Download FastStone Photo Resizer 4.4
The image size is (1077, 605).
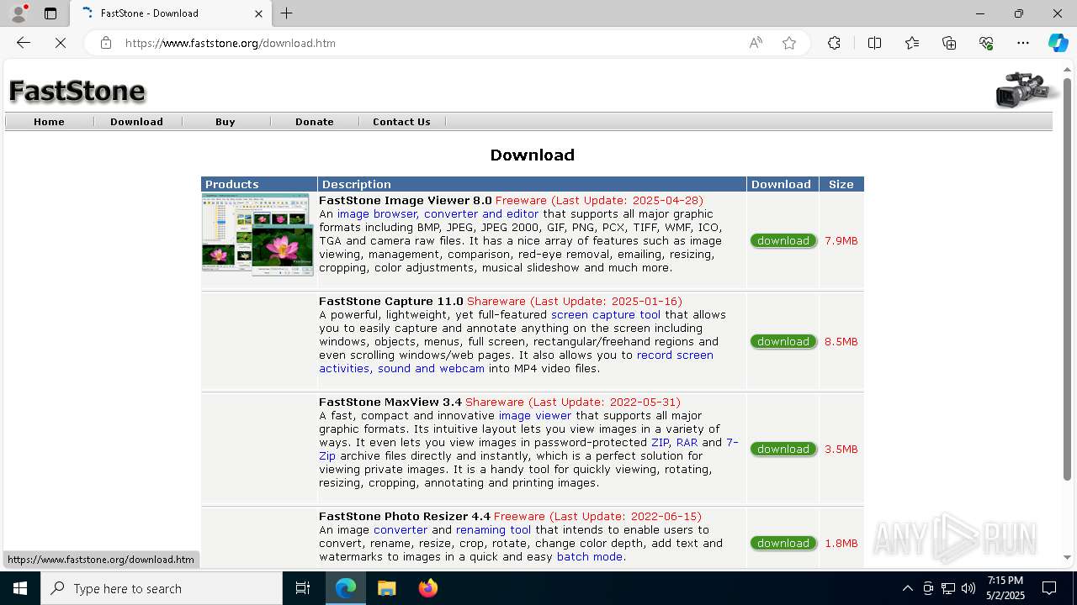coord(783,544)
